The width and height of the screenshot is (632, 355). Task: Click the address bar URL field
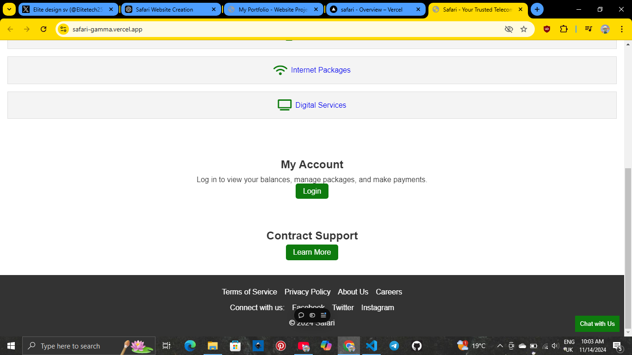(x=278, y=29)
